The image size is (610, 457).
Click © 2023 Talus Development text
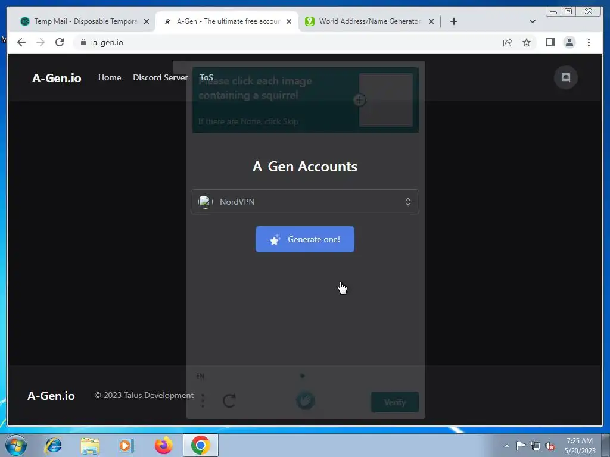(x=144, y=395)
